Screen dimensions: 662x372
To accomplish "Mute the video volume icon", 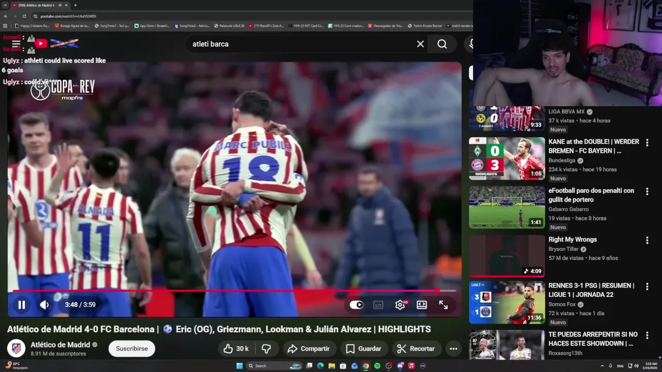I will point(44,305).
